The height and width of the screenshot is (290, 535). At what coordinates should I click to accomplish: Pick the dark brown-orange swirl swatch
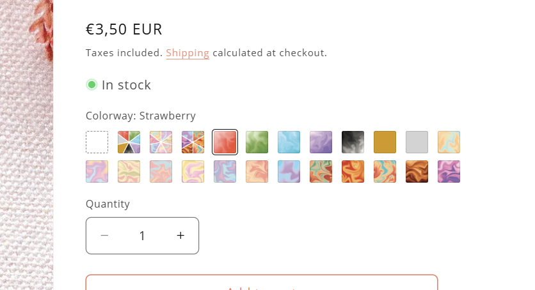tap(417, 172)
